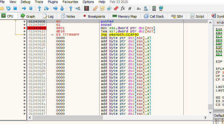The image size is (224, 124).
Task: Click the EDI register label
Action: tap(219, 55)
